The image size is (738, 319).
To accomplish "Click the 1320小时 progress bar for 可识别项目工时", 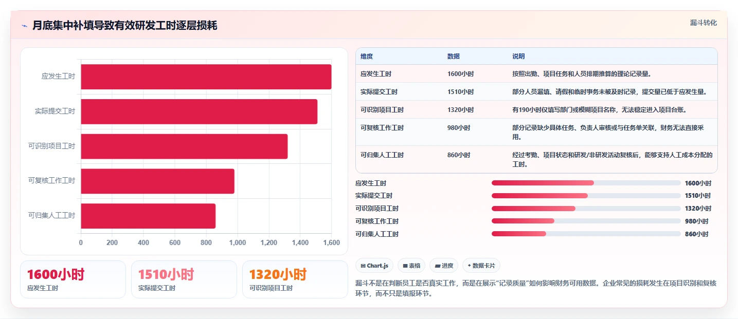I will pos(586,209).
